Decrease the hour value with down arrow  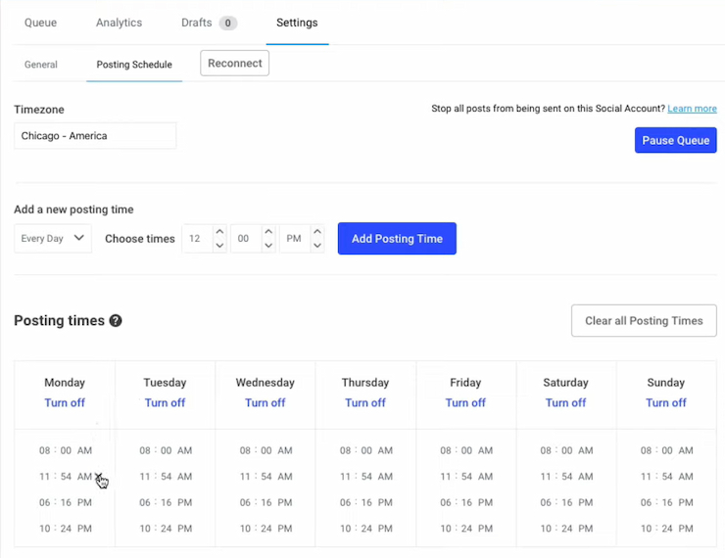pos(219,246)
